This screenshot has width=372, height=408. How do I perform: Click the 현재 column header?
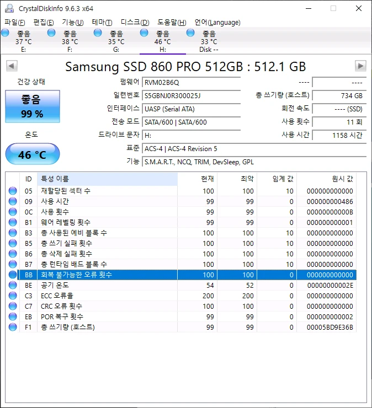coord(198,179)
